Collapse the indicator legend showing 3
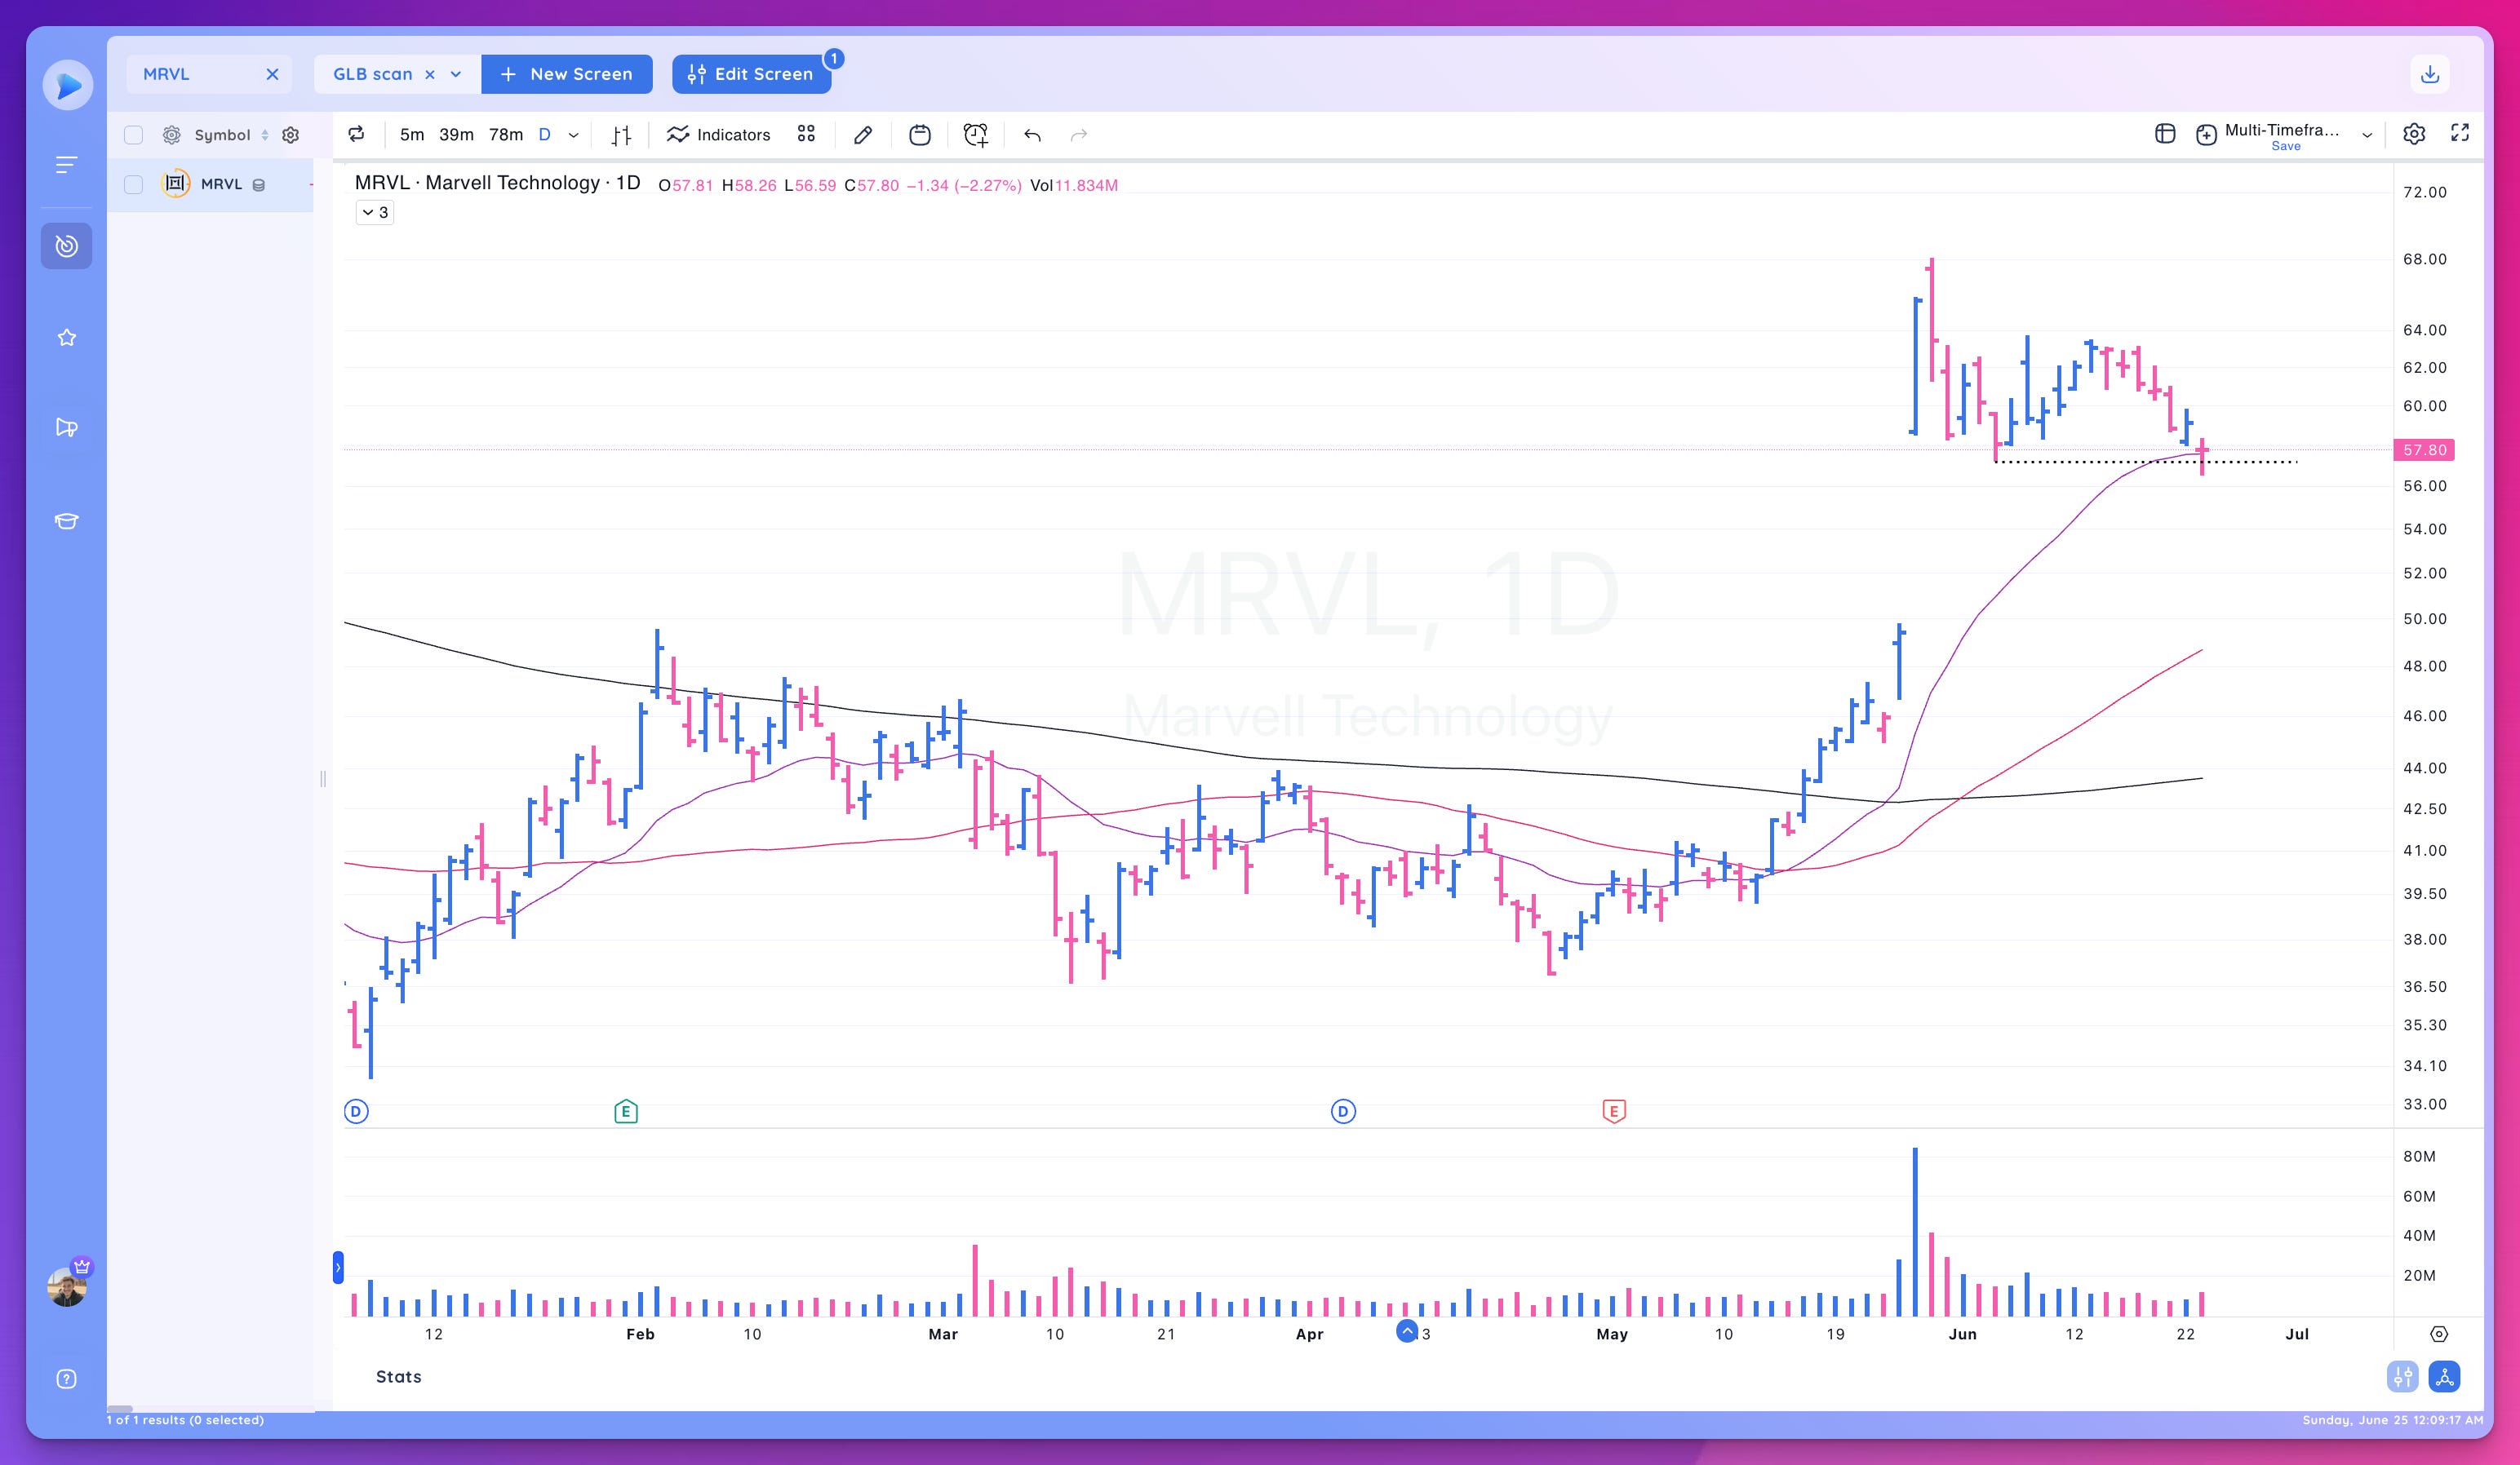 point(375,212)
